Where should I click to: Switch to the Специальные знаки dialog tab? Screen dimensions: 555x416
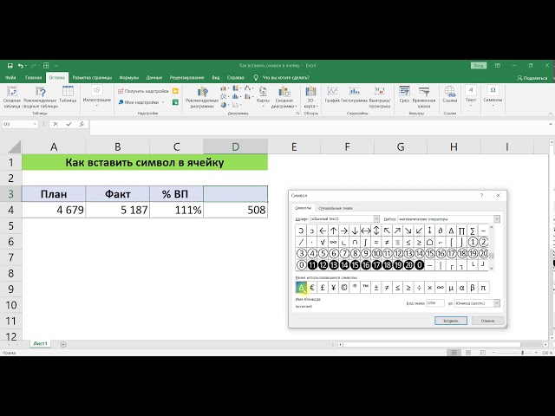pyautogui.click(x=336, y=208)
